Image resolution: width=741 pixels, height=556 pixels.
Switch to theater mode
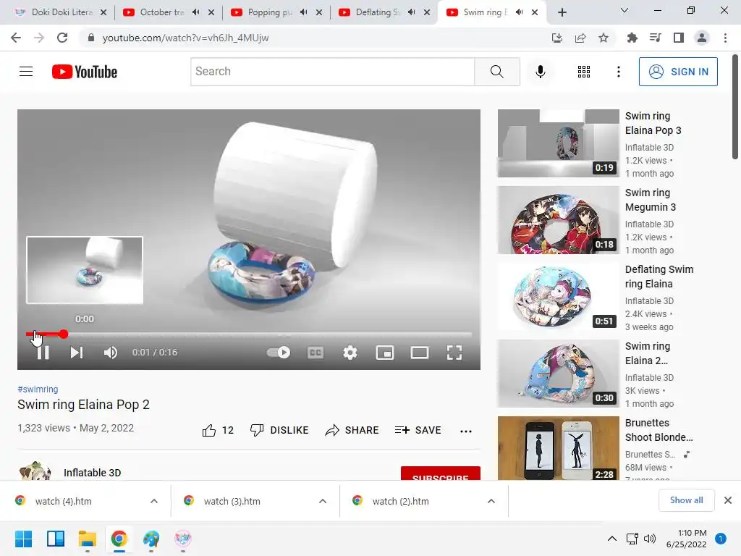[x=420, y=353]
